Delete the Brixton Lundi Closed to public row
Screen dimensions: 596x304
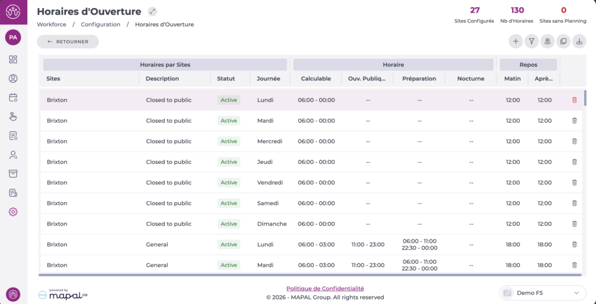(574, 100)
